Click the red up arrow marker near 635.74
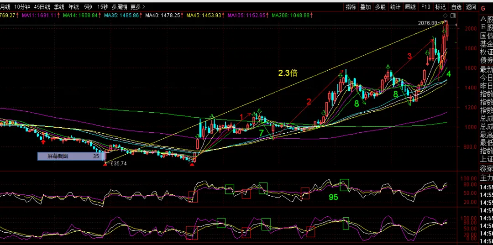This screenshot has height=245, width=493. 105,164
